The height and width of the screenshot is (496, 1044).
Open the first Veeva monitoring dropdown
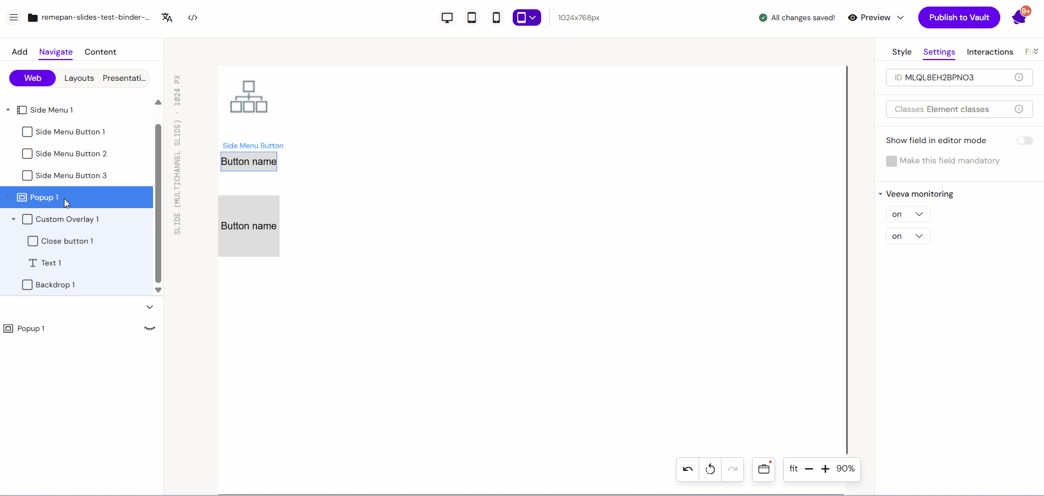point(908,214)
